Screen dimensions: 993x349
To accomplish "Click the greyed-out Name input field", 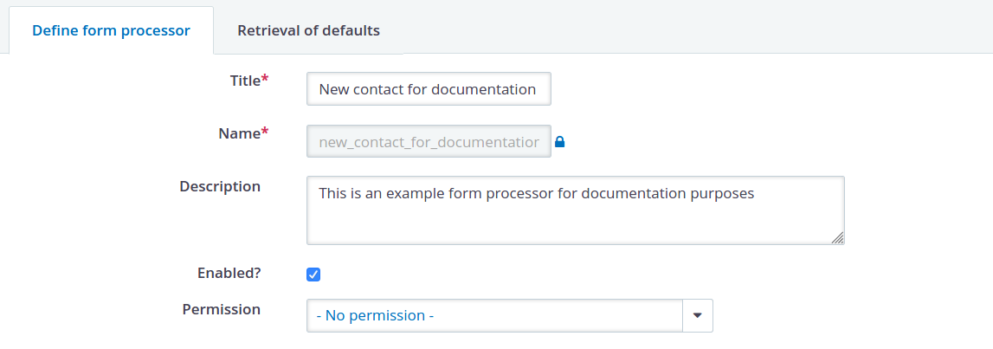I will (429, 141).
